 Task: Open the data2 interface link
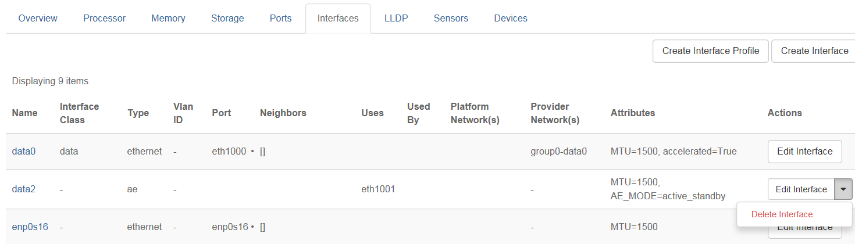24,189
